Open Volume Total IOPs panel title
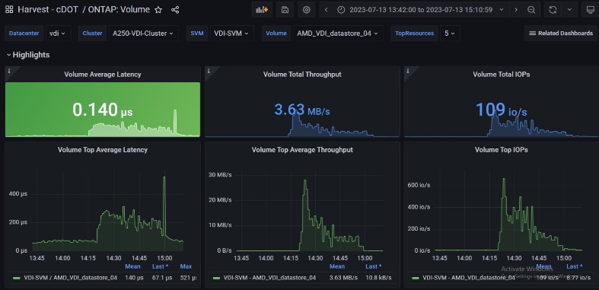599x290 pixels. [502, 75]
